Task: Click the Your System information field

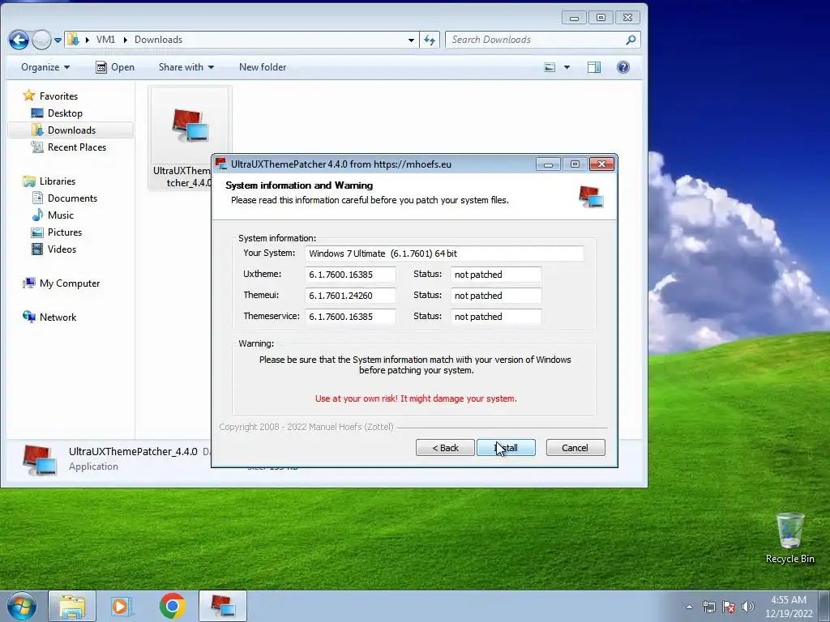Action: pos(444,253)
